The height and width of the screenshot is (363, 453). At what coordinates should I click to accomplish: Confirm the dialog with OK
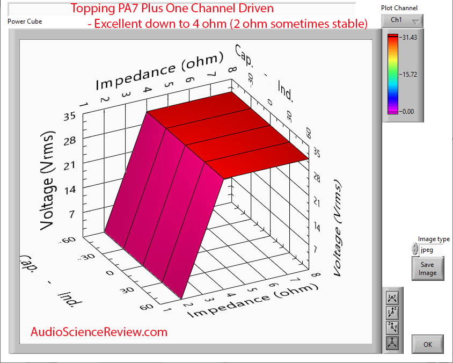[x=428, y=344]
